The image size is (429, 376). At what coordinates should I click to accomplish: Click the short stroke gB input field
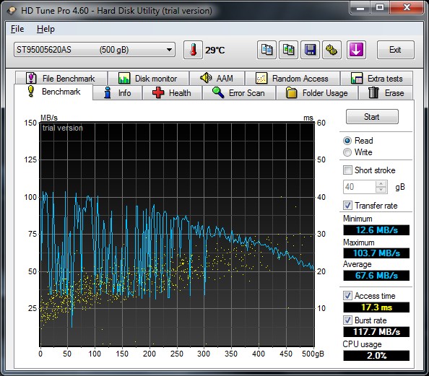tap(360, 187)
